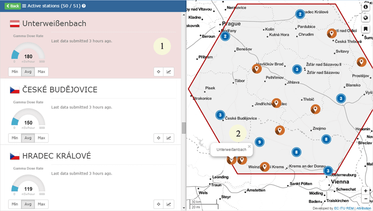
Task: Open the station list menu icon
Action: (24, 6)
